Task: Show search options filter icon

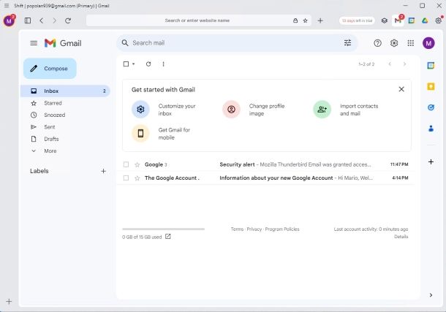Action: coord(347,43)
